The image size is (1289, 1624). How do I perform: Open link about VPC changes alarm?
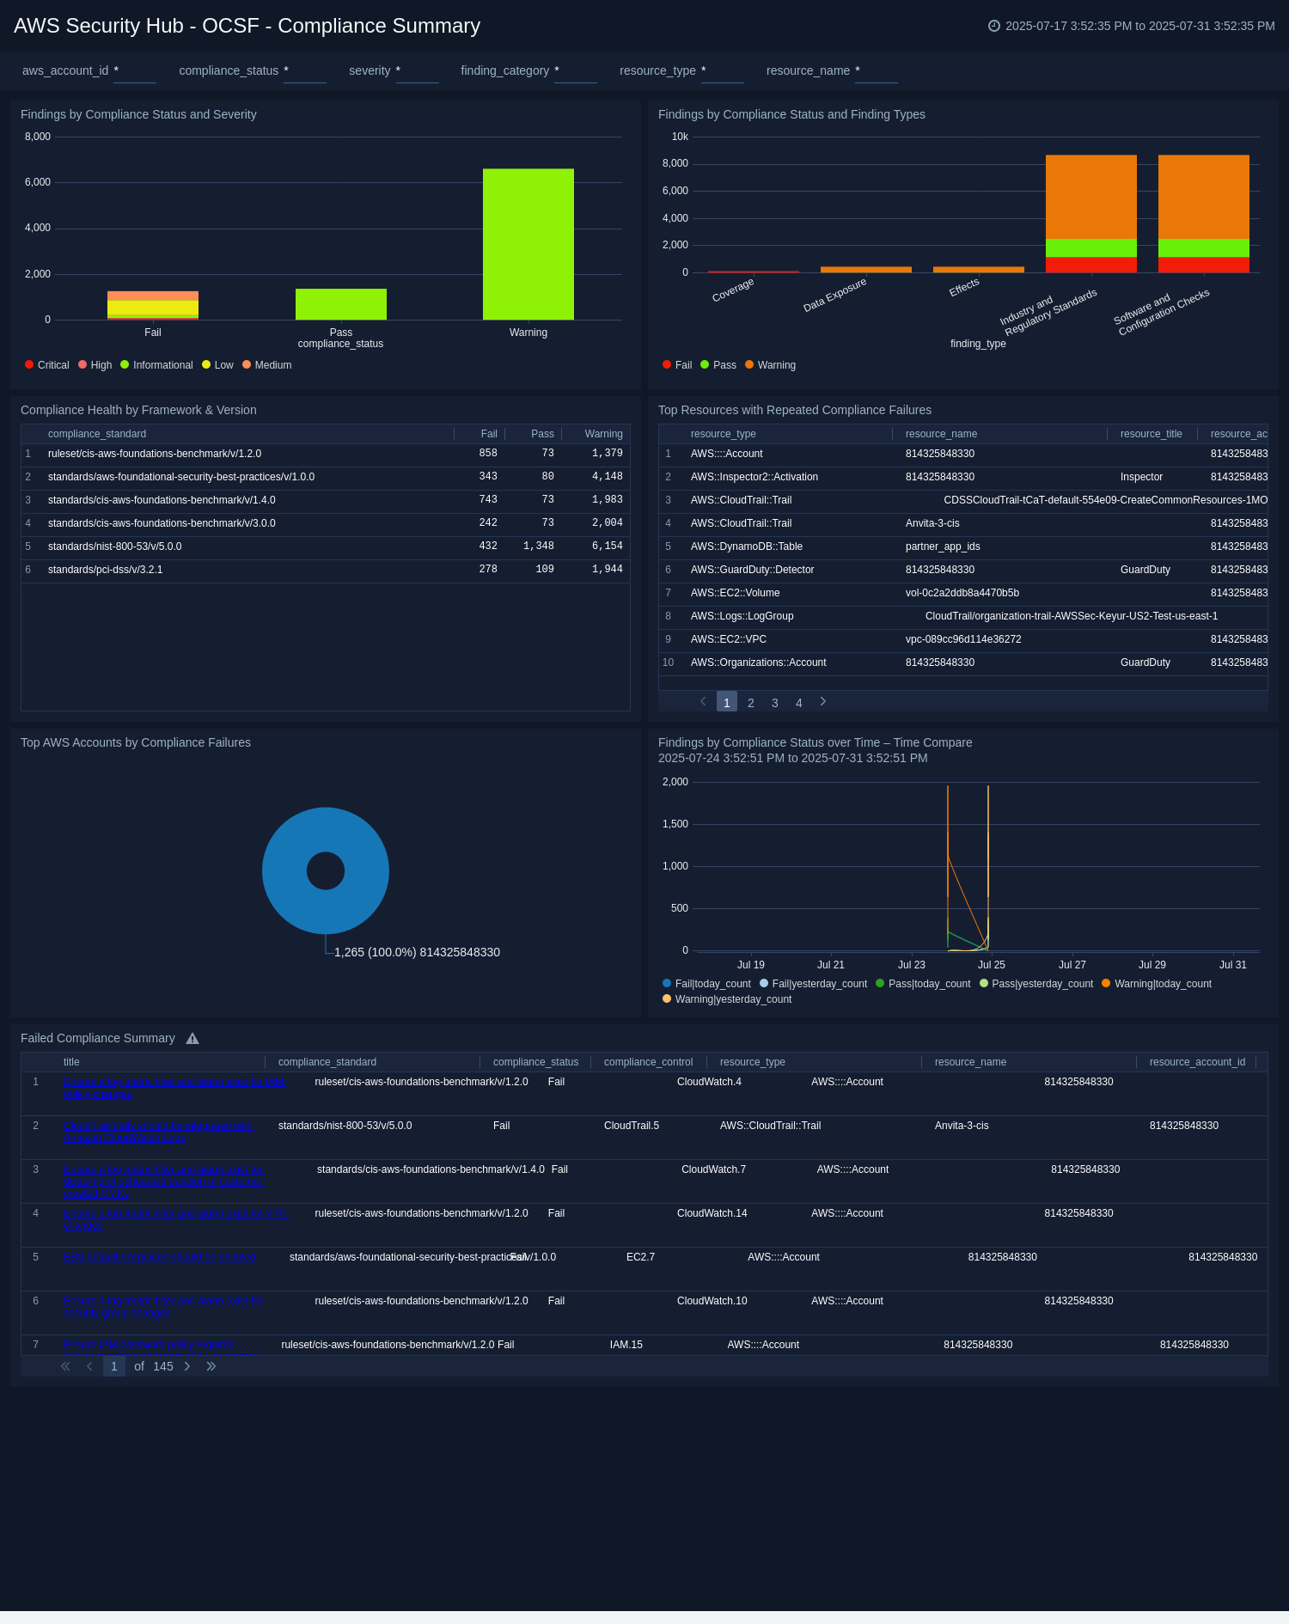click(175, 1219)
